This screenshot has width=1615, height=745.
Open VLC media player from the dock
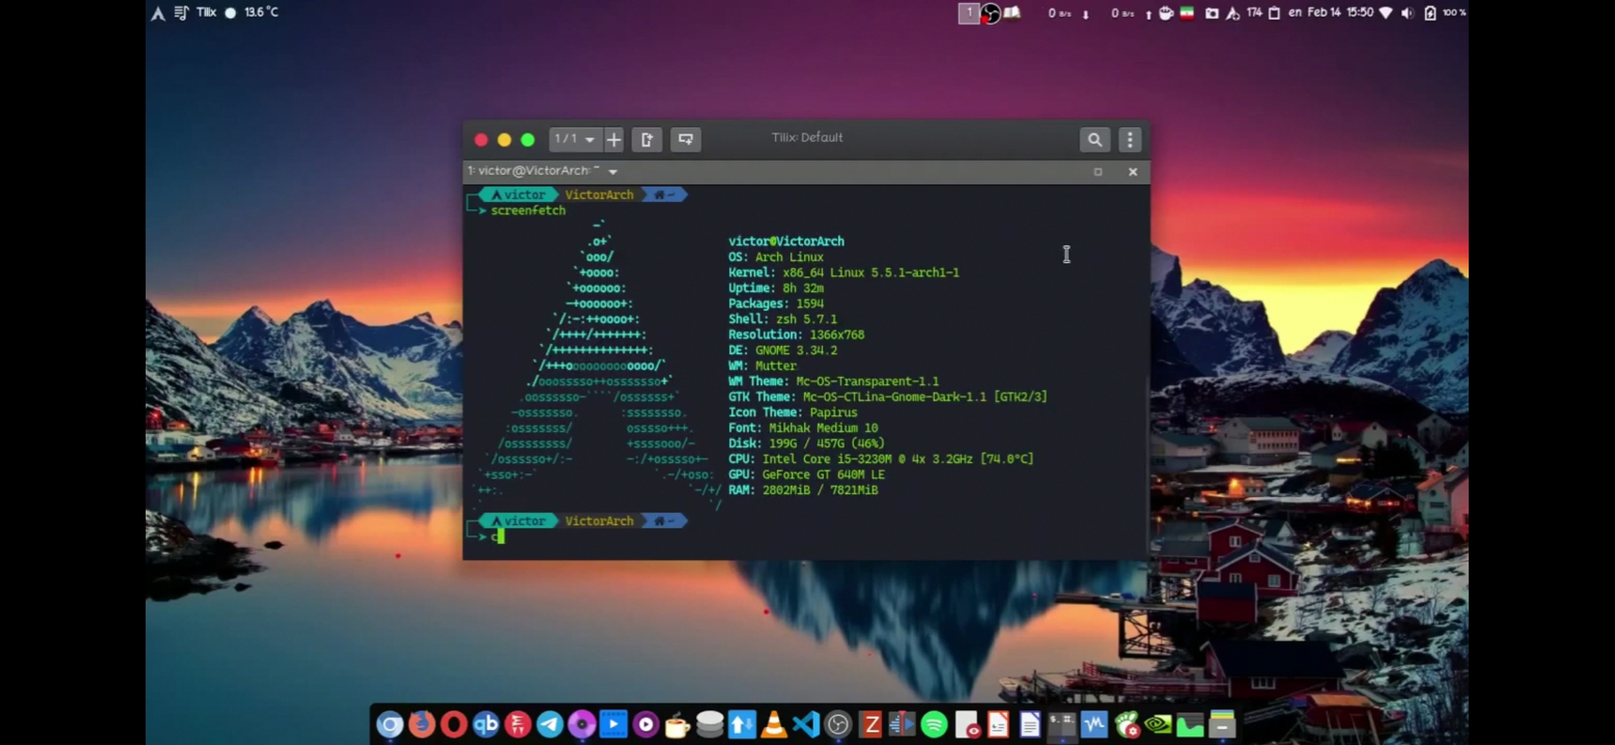[774, 725]
